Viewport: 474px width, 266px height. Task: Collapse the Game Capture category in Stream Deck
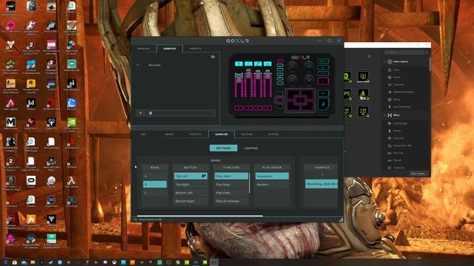[385, 61]
